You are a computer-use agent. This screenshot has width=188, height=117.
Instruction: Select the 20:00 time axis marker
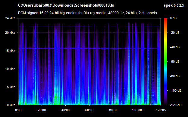[42, 110]
